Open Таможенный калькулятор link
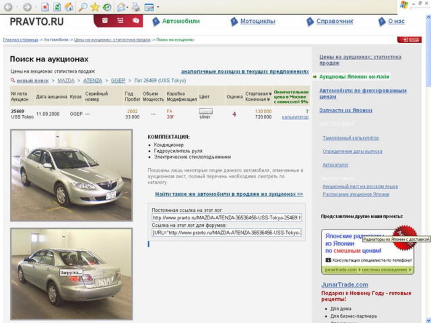 (351, 138)
